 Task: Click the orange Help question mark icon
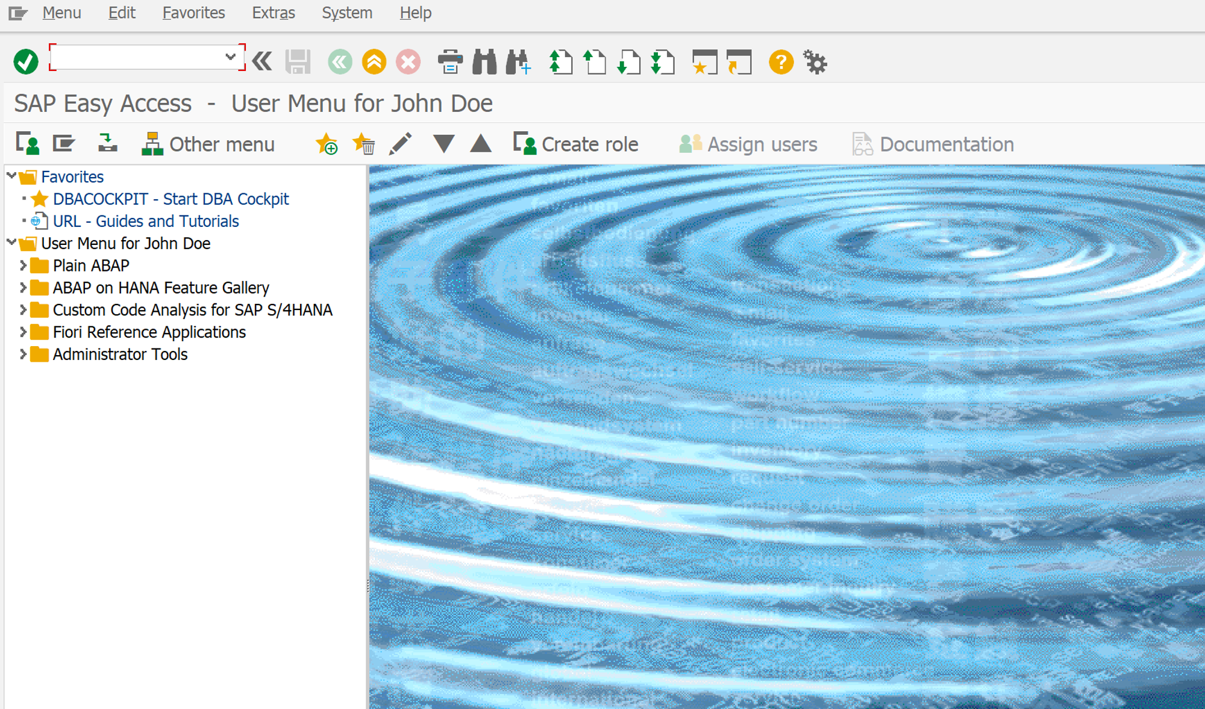click(781, 62)
